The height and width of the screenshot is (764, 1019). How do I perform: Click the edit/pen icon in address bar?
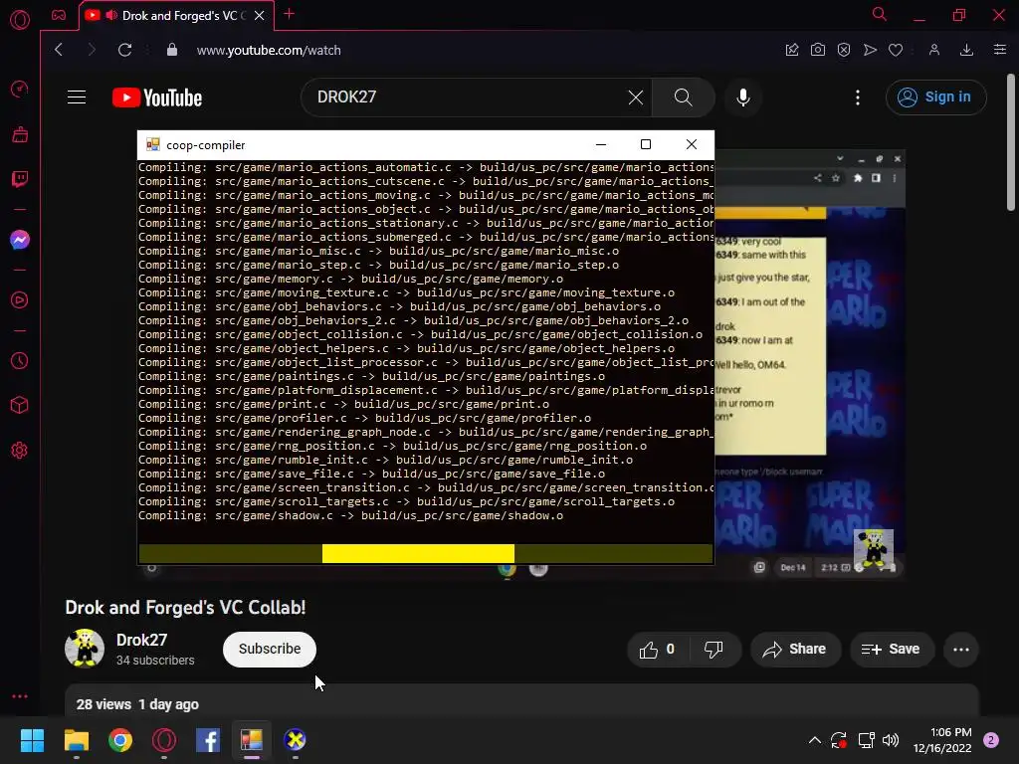[791, 50]
